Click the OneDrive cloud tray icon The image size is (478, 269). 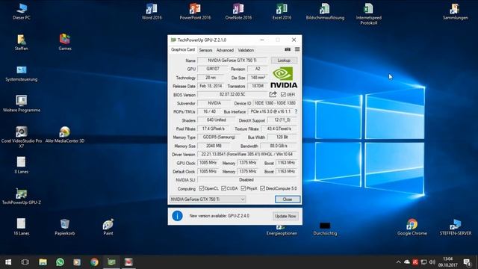pos(407,262)
